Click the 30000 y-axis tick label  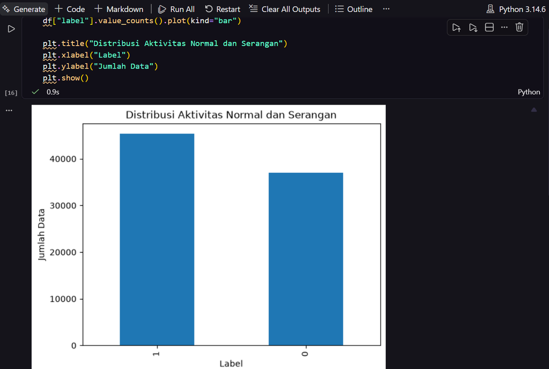point(63,205)
